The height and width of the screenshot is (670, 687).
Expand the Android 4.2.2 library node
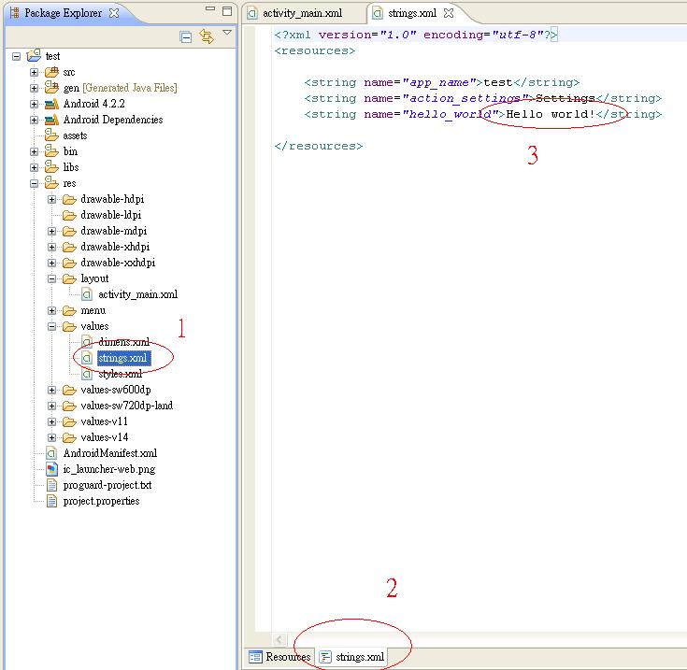[x=35, y=104]
